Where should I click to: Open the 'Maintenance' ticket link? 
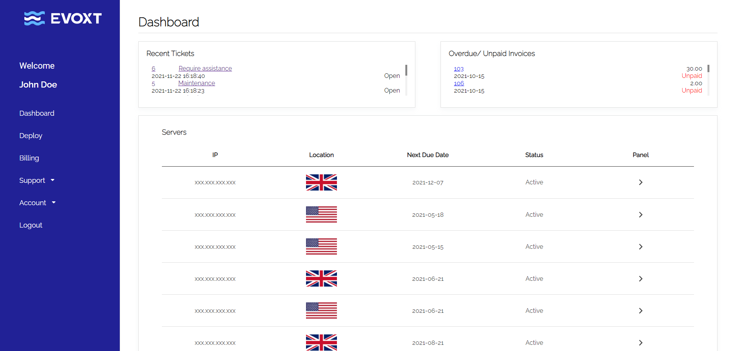pos(196,83)
